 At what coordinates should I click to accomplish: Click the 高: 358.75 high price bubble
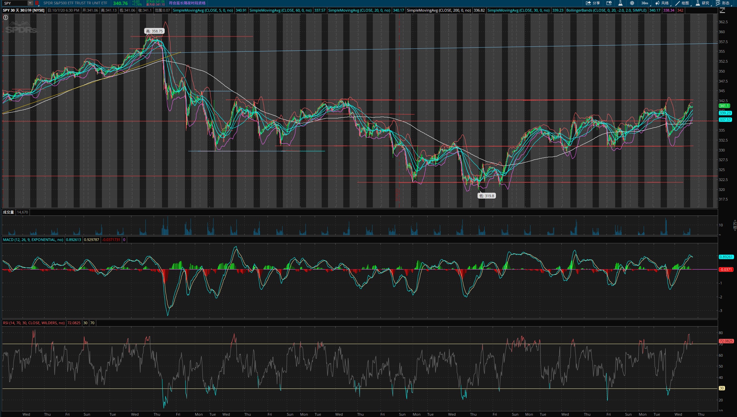pos(154,31)
